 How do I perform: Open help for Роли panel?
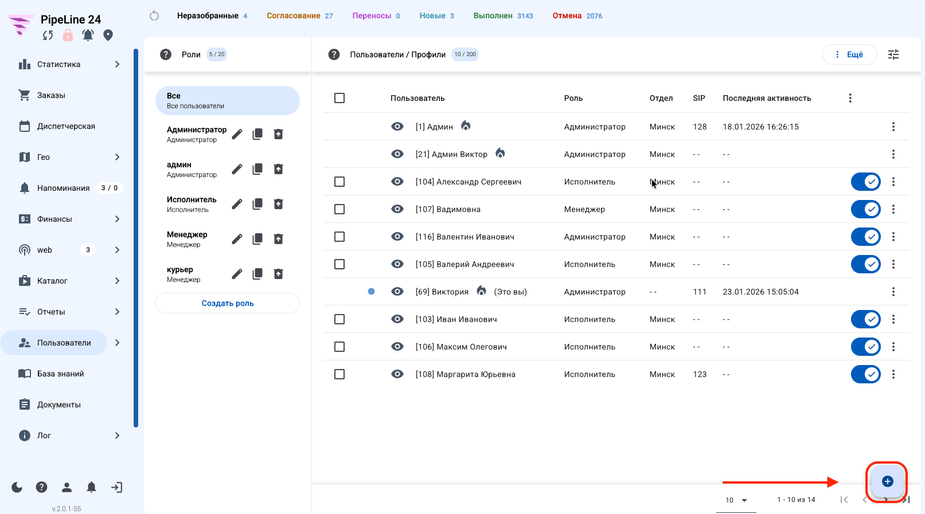click(x=166, y=54)
